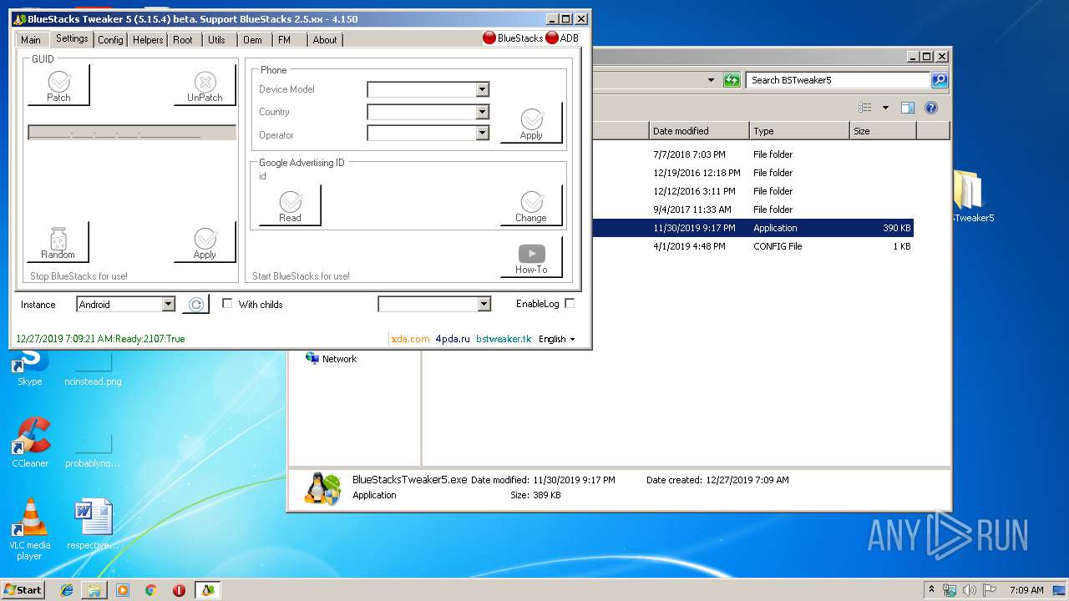Switch to the Root tab

[183, 40]
